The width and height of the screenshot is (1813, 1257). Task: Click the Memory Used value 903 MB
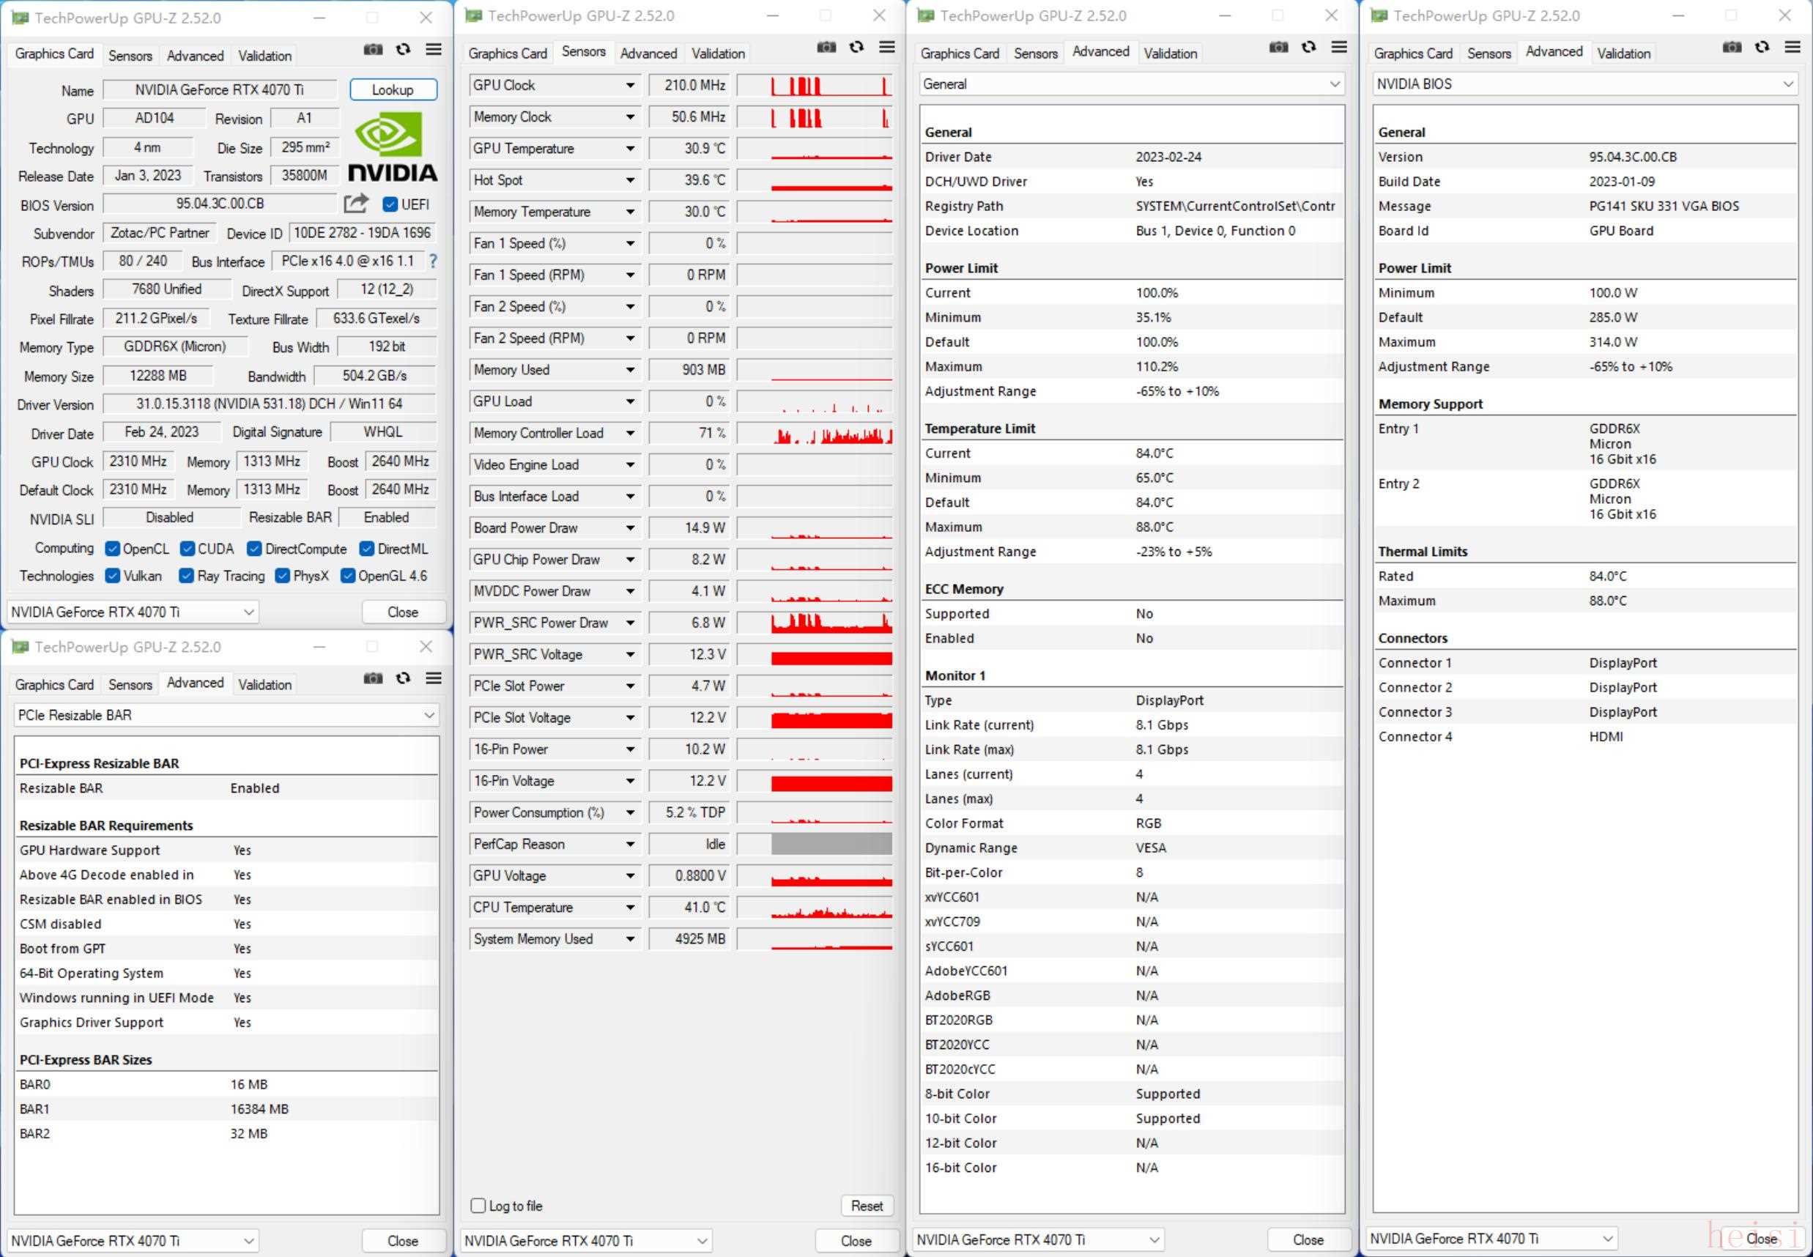[x=689, y=370]
